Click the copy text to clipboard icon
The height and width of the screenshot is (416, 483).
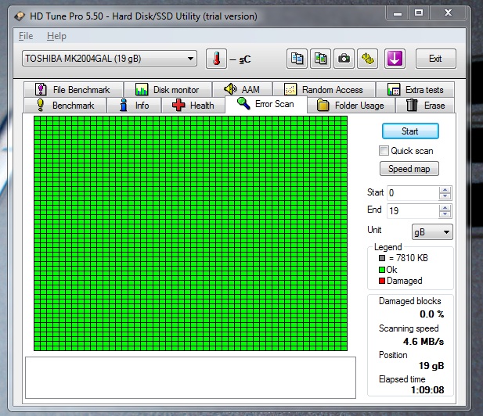coord(297,59)
